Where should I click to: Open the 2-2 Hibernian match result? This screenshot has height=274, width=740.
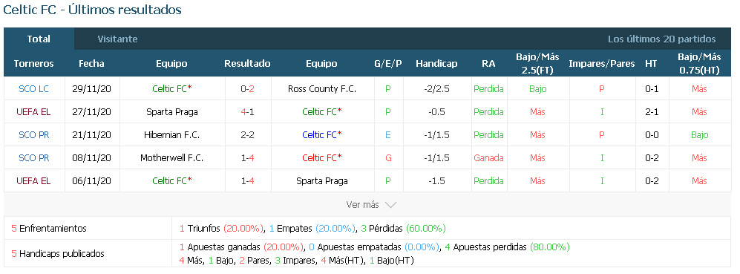(x=247, y=134)
